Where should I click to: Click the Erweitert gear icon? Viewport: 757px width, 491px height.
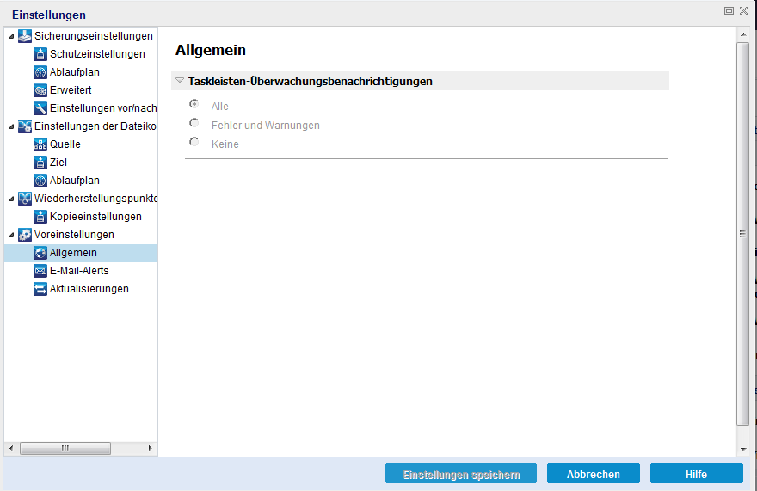click(x=40, y=90)
